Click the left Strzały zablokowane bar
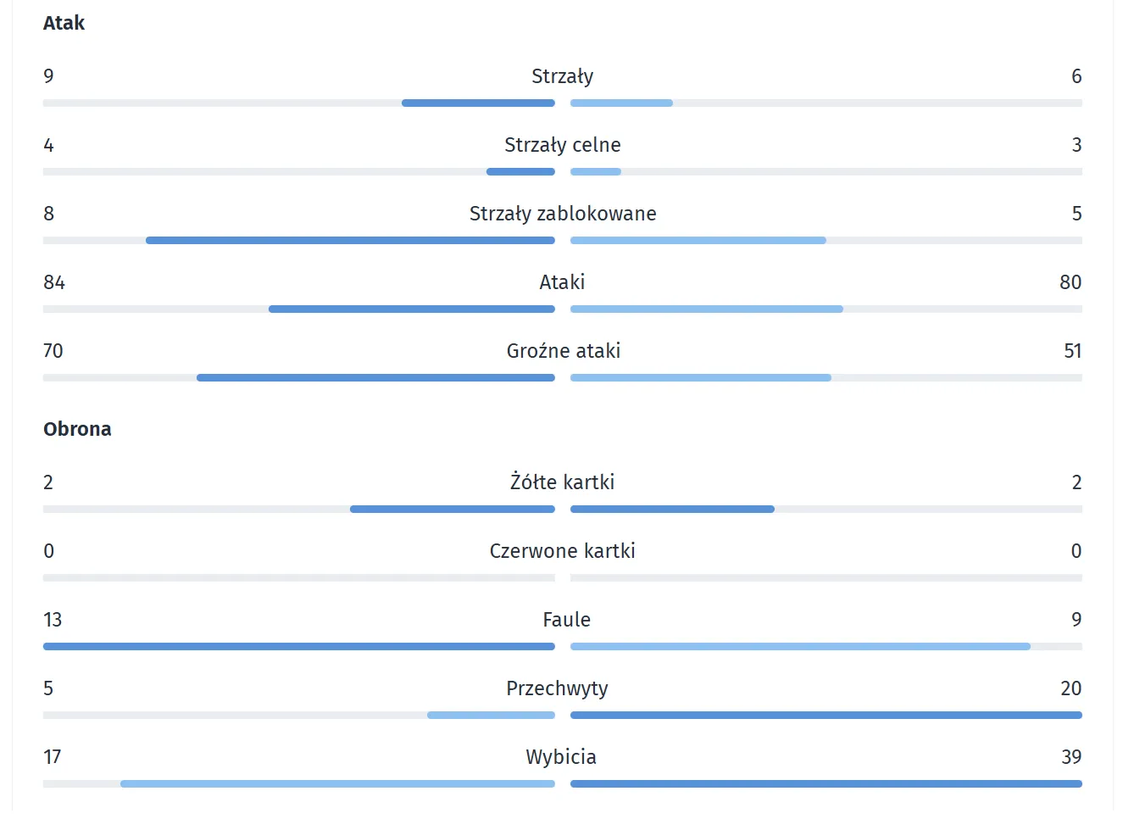The height and width of the screenshot is (819, 1134). point(350,241)
